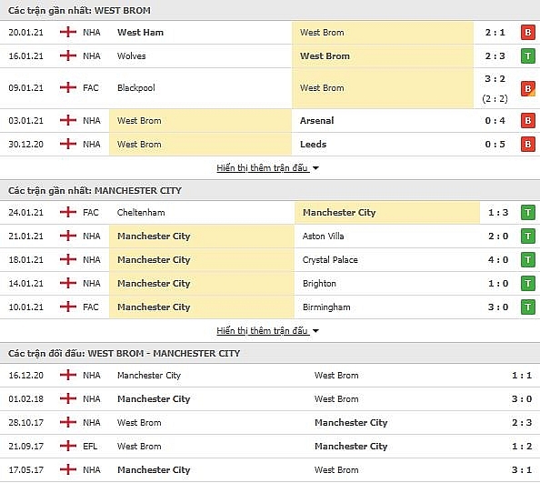
Task: Expand more West Brom matches link
Action: (x=262, y=168)
